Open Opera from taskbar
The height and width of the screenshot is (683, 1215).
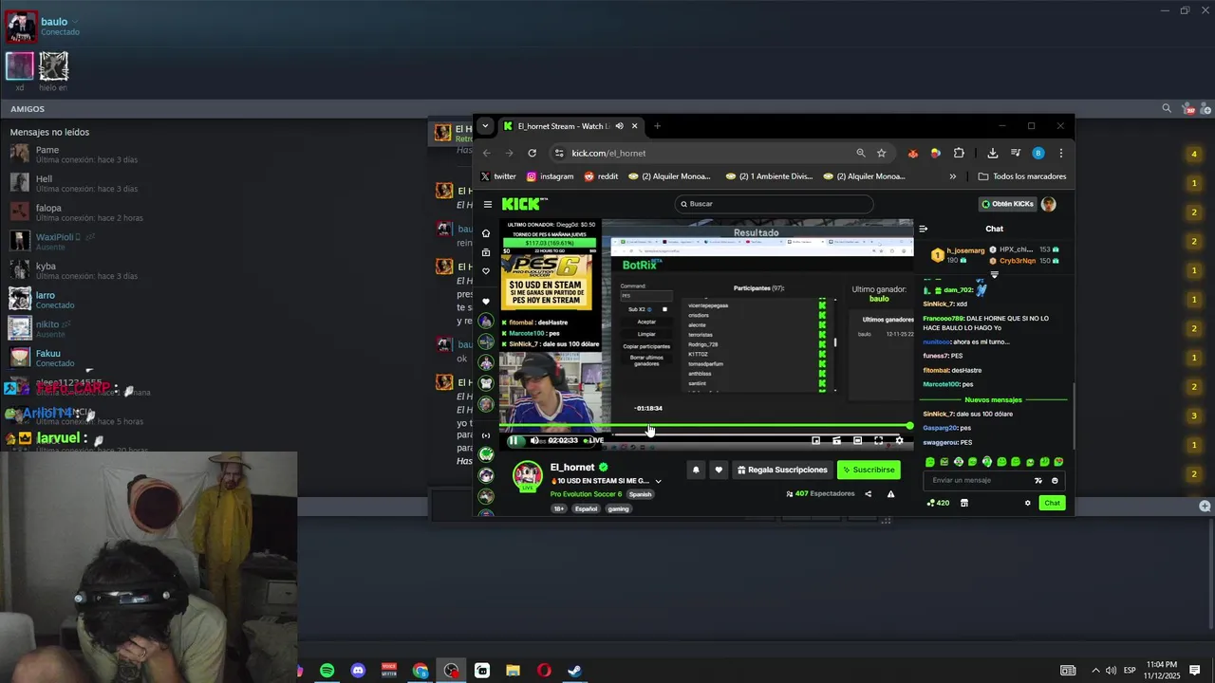coord(543,671)
